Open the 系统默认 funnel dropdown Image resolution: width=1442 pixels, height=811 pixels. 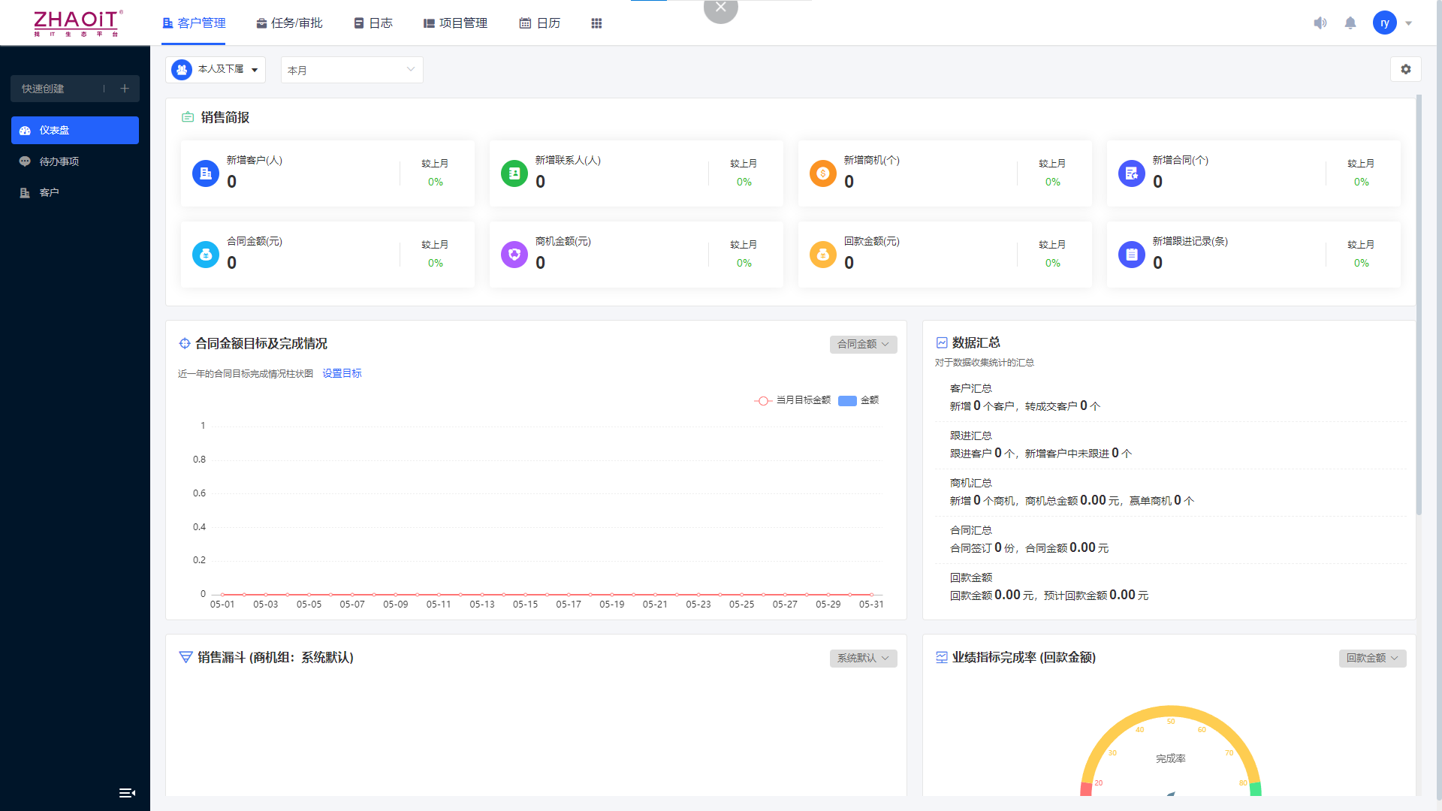(863, 658)
